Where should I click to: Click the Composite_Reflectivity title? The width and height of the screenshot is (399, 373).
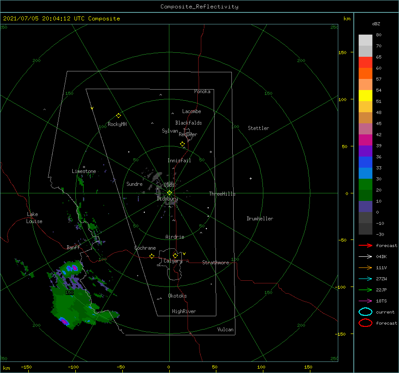199,7
